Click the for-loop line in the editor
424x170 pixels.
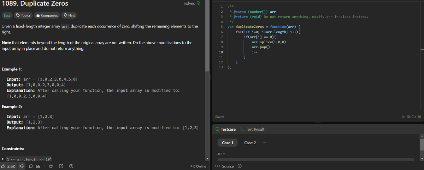268,32
